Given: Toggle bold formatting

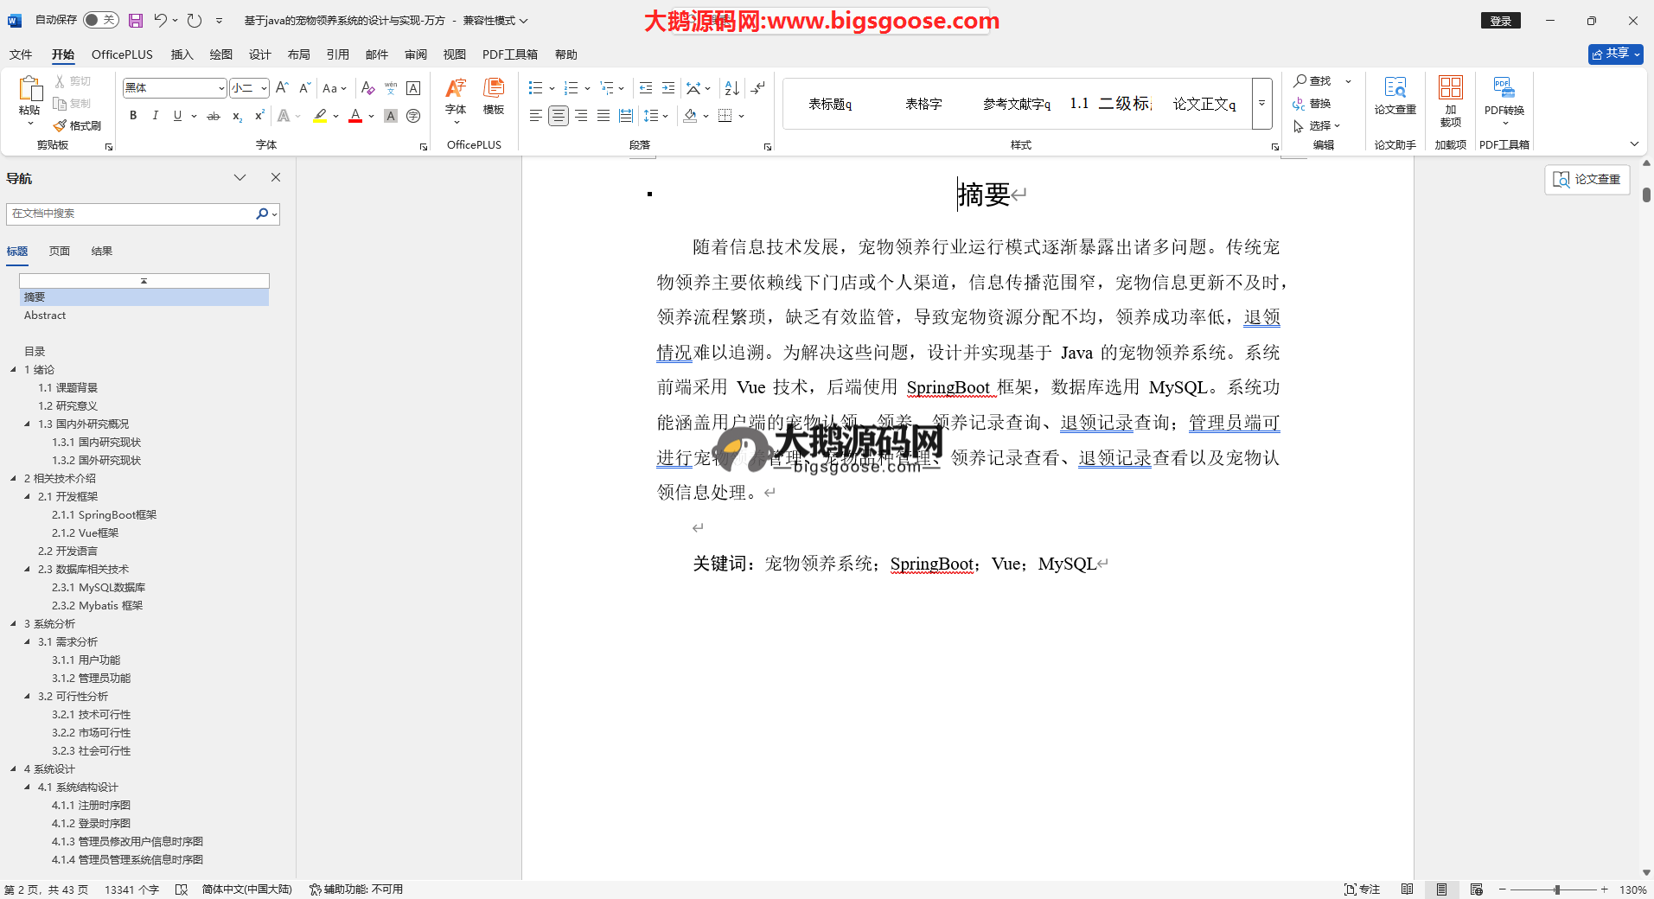Looking at the screenshot, I should [x=133, y=116].
